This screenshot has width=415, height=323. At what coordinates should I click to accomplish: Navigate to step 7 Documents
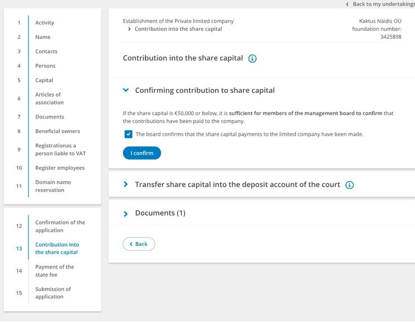coord(50,117)
